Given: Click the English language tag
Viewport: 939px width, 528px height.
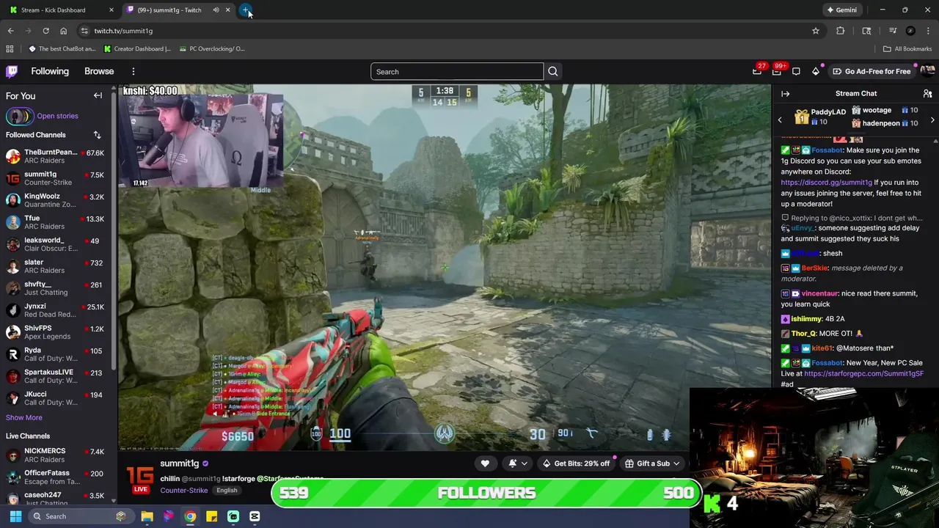Looking at the screenshot, I should [227, 491].
